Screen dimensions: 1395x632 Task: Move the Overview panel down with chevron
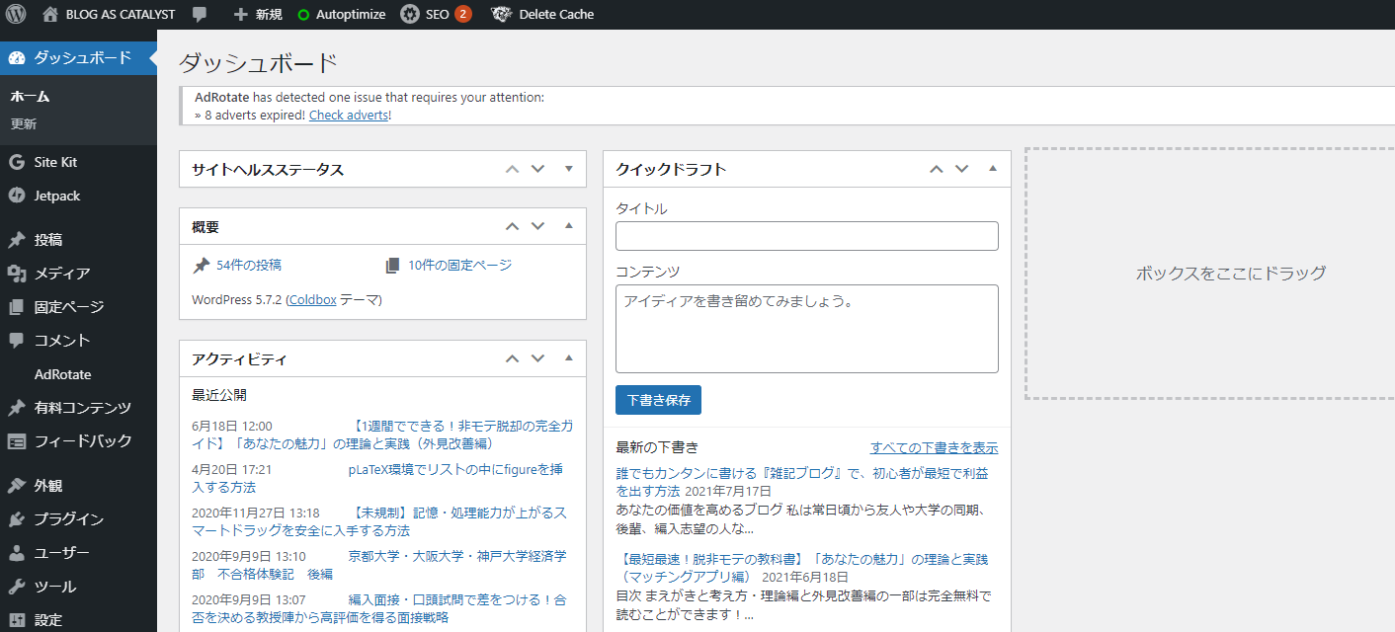click(537, 226)
